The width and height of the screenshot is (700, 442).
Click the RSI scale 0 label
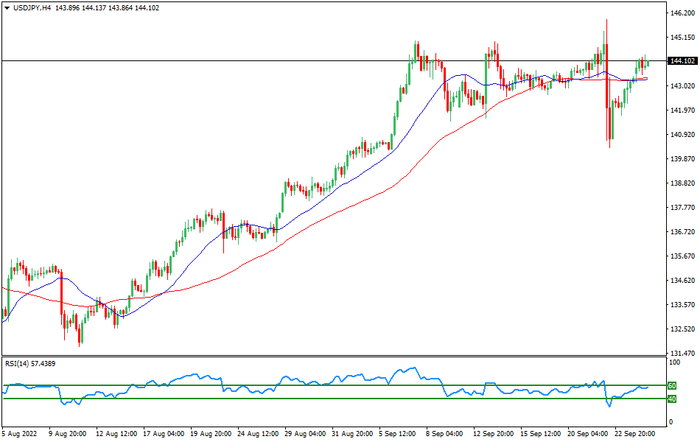(x=670, y=422)
